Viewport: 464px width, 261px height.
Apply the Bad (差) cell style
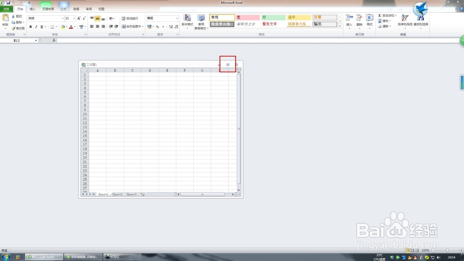[248, 18]
